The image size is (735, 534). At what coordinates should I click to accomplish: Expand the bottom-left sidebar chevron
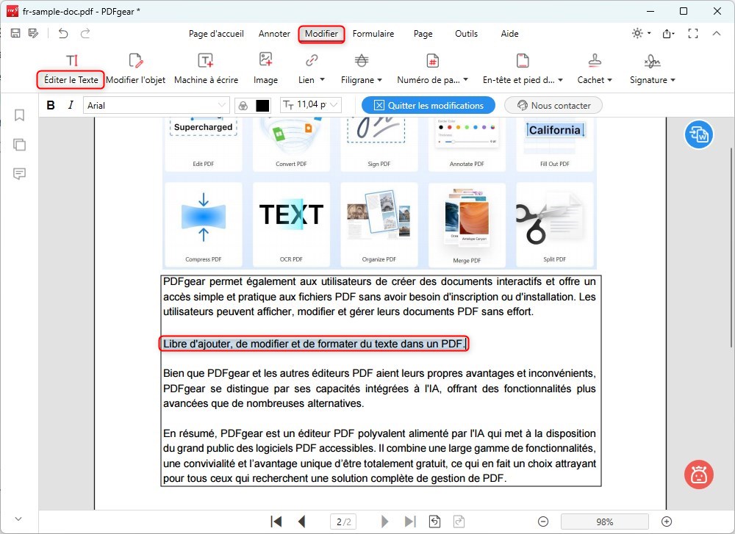pos(18,519)
